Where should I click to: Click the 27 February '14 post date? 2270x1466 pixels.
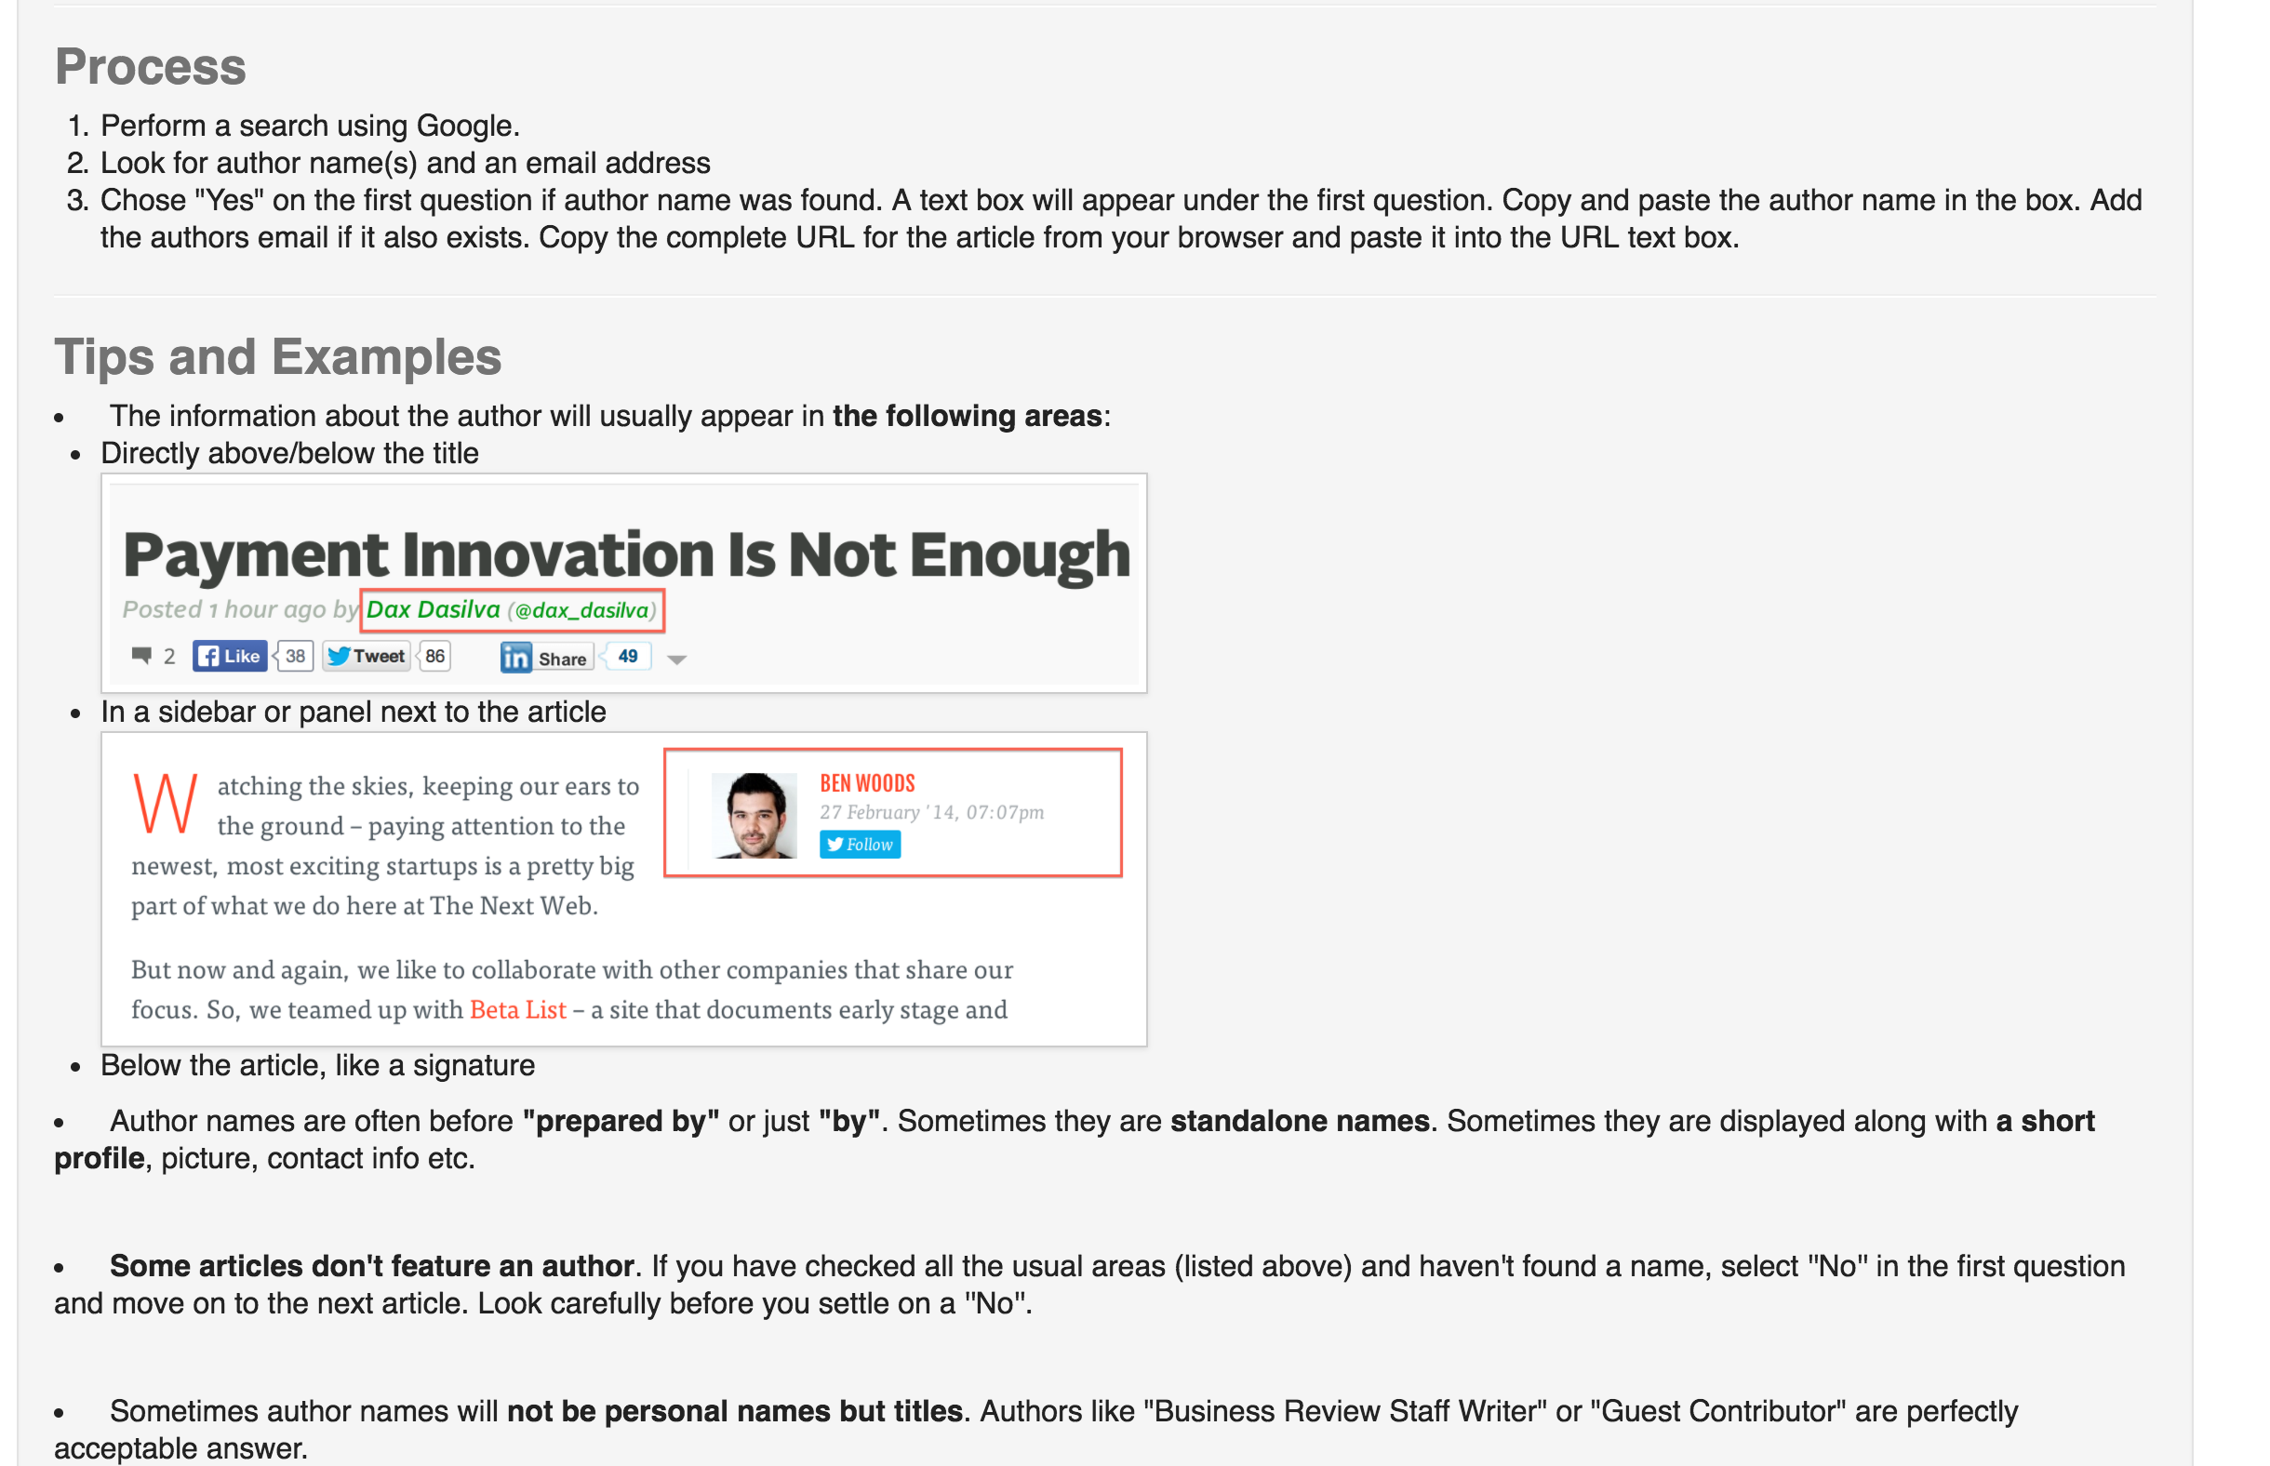click(931, 812)
